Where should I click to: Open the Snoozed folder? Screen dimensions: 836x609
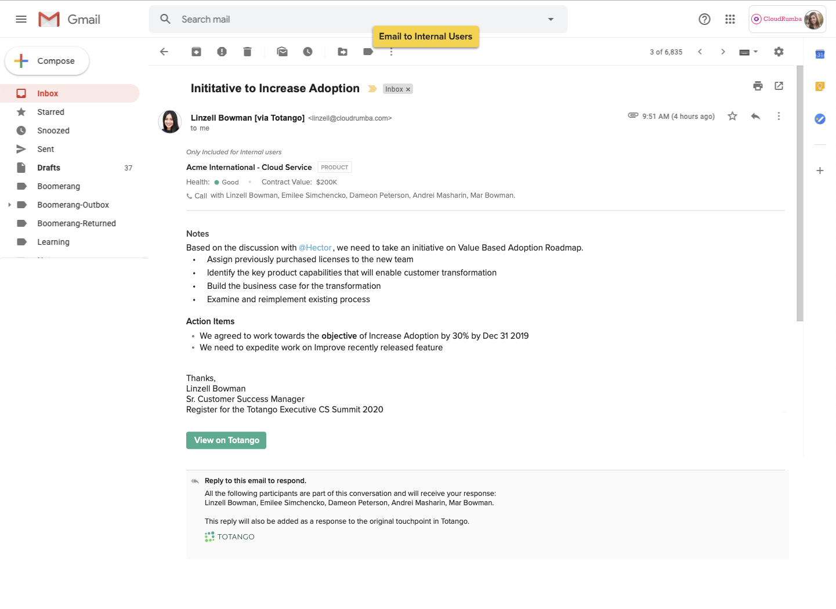[x=70, y=130]
